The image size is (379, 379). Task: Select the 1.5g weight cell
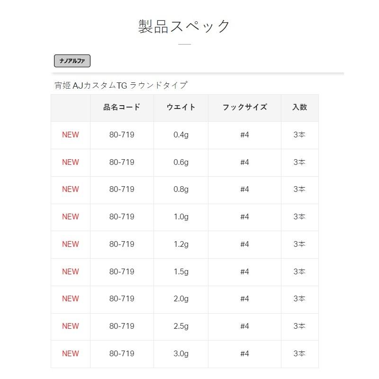click(181, 271)
